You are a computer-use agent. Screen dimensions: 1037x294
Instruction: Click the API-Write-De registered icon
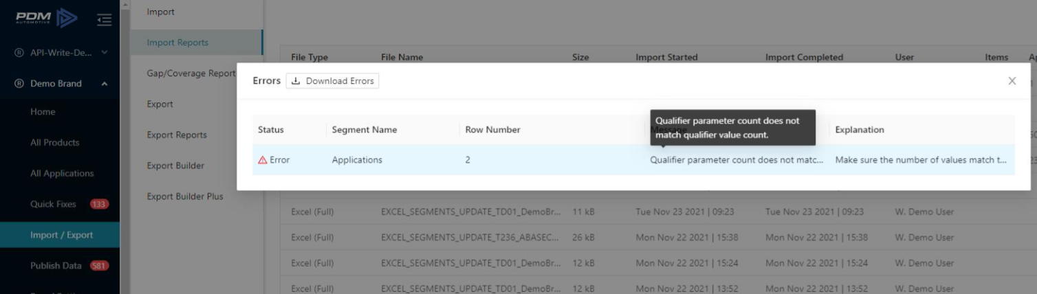(x=20, y=52)
